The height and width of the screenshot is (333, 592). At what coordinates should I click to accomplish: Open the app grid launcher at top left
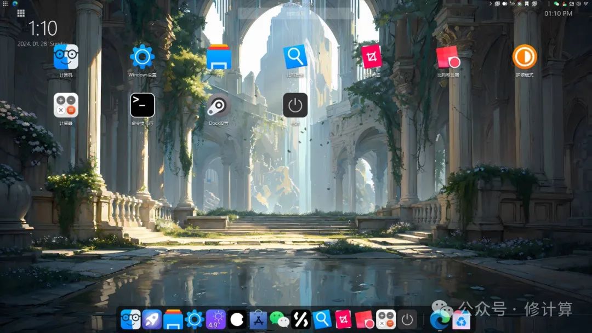(x=21, y=13)
